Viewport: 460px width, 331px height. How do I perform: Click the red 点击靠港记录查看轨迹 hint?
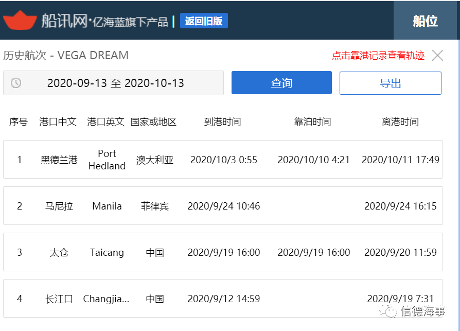click(378, 56)
